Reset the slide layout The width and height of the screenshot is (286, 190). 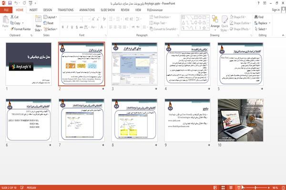49,23
